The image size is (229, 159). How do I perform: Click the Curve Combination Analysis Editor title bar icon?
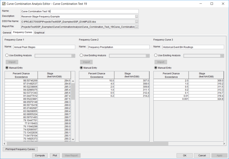click(4, 4)
